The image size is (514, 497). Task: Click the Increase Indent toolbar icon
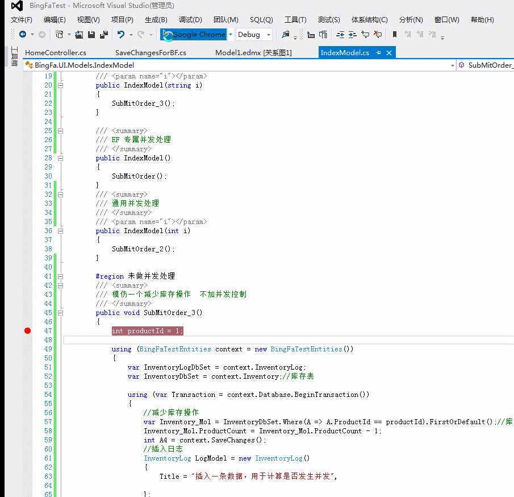tap(352, 34)
